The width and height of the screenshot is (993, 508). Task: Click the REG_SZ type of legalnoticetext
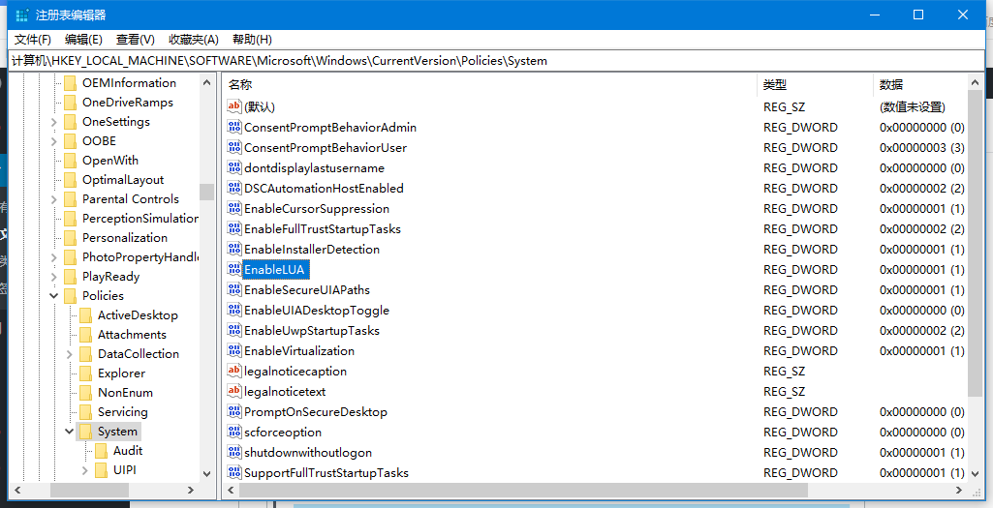(784, 391)
